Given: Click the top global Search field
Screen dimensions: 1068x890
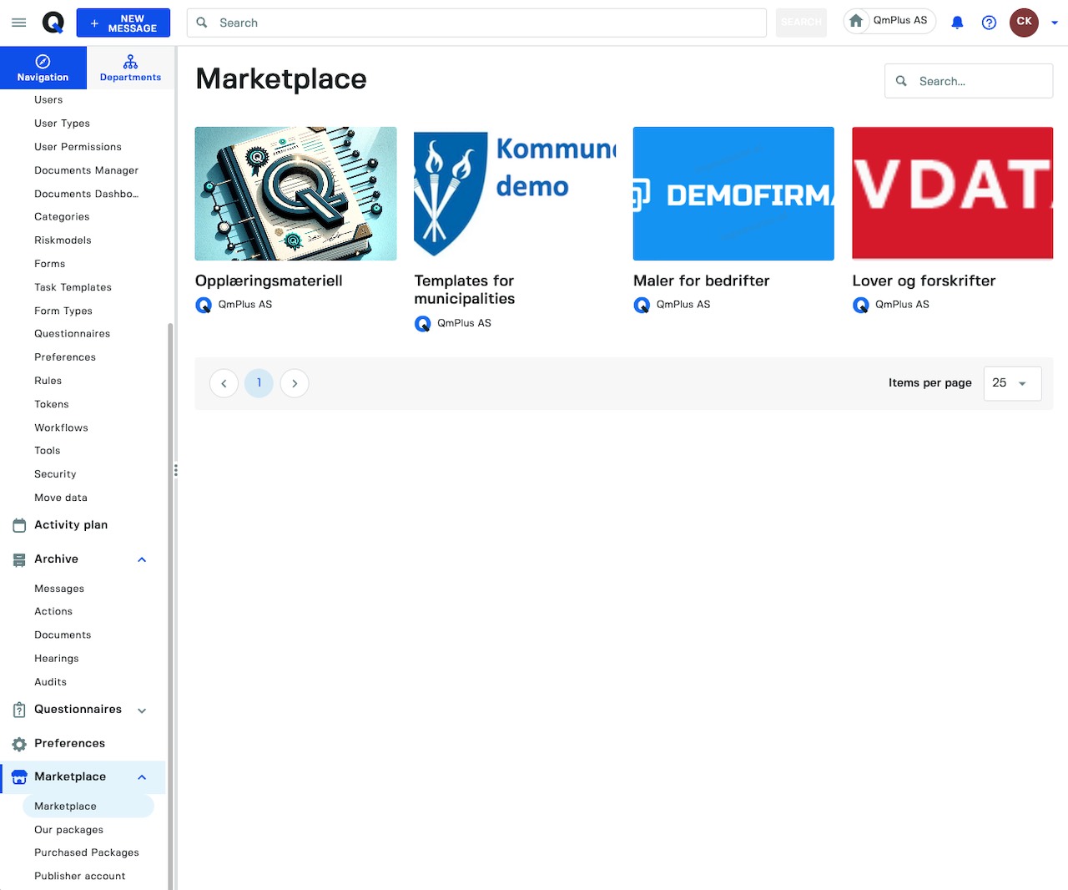Looking at the screenshot, I should pyautogui.click(x=476, y=23).
